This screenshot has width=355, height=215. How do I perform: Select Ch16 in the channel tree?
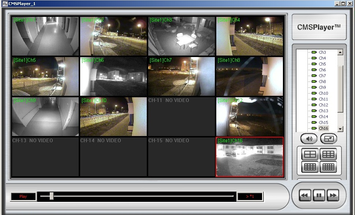(323, 128)
